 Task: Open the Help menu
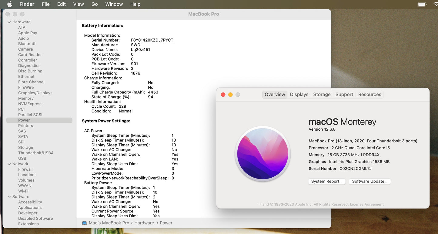pos(135,4)
